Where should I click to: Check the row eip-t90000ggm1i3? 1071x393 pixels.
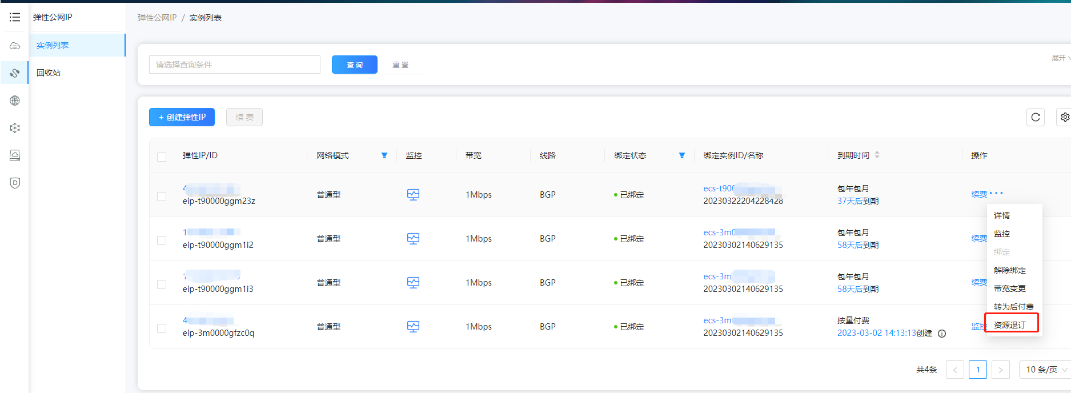162,284
